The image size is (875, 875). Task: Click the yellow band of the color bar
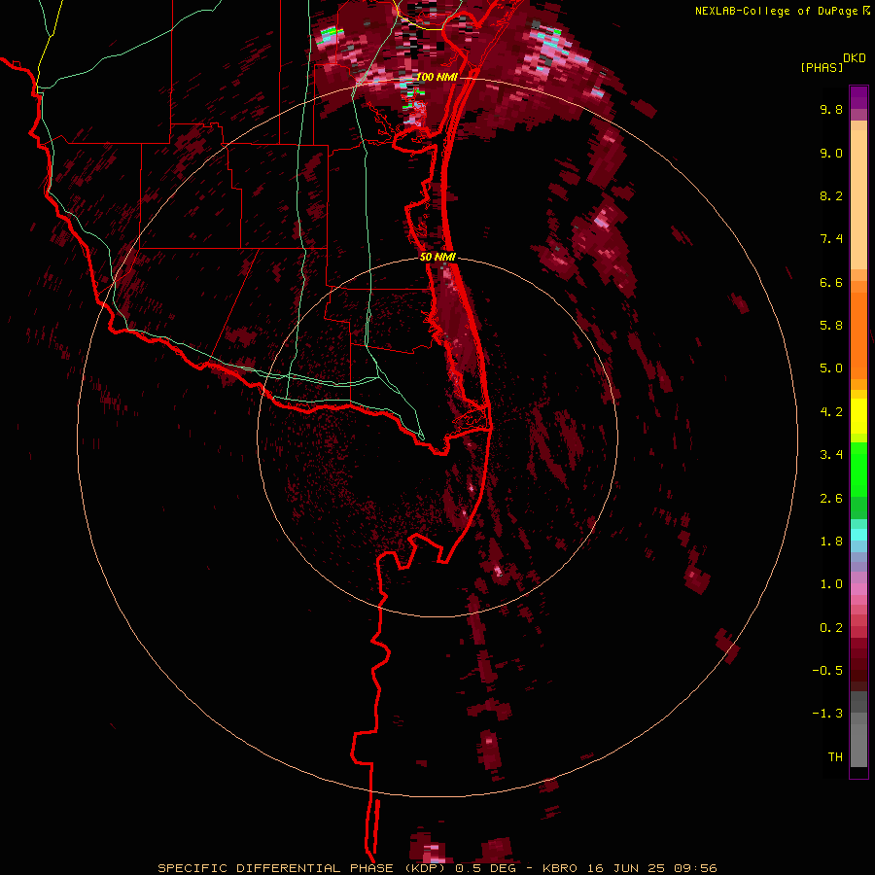858,416
